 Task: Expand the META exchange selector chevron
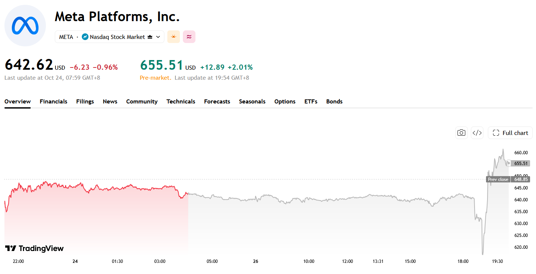pyautogui.click(x=158, y=37)
